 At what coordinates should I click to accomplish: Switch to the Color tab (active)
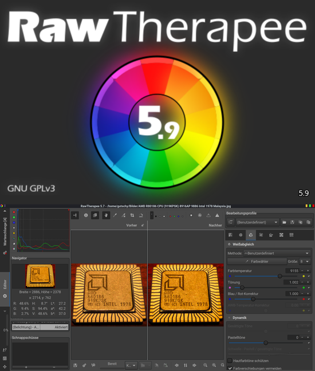point(251,235)
